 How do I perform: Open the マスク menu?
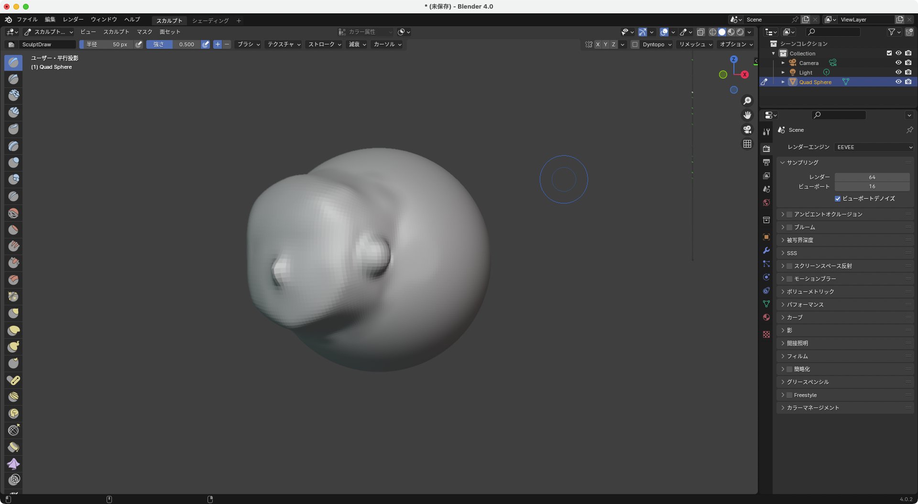pyautogui.click(x=144, y=32)
